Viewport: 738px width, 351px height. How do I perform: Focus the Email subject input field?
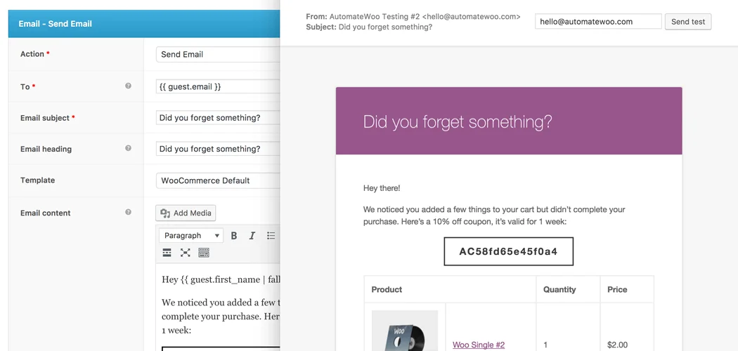(x=218, y=118)
